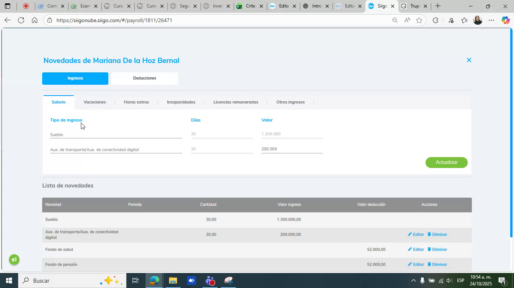Open Windows Start menu
This screenshot has width=514, height=288.
8,280
